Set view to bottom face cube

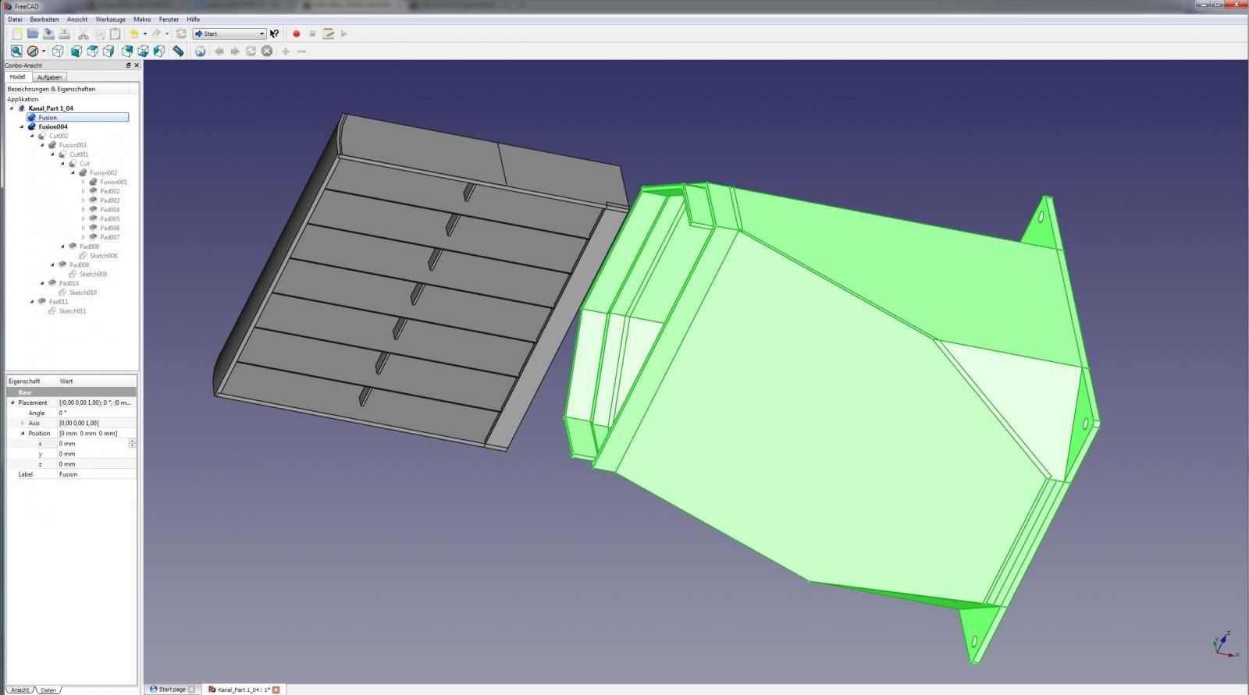point(143,51)
